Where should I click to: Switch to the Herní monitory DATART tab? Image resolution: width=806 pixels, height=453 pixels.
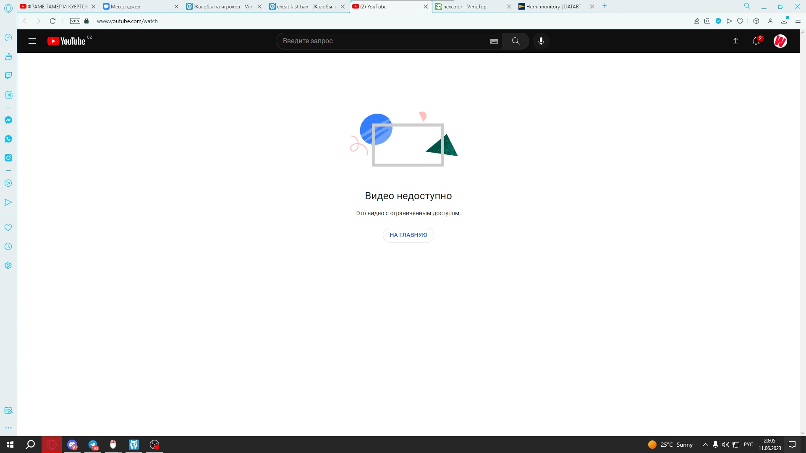553,6
